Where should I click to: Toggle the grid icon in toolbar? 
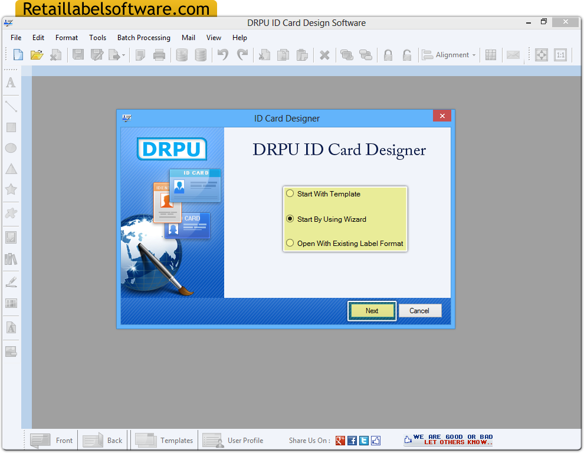(491, 55)
